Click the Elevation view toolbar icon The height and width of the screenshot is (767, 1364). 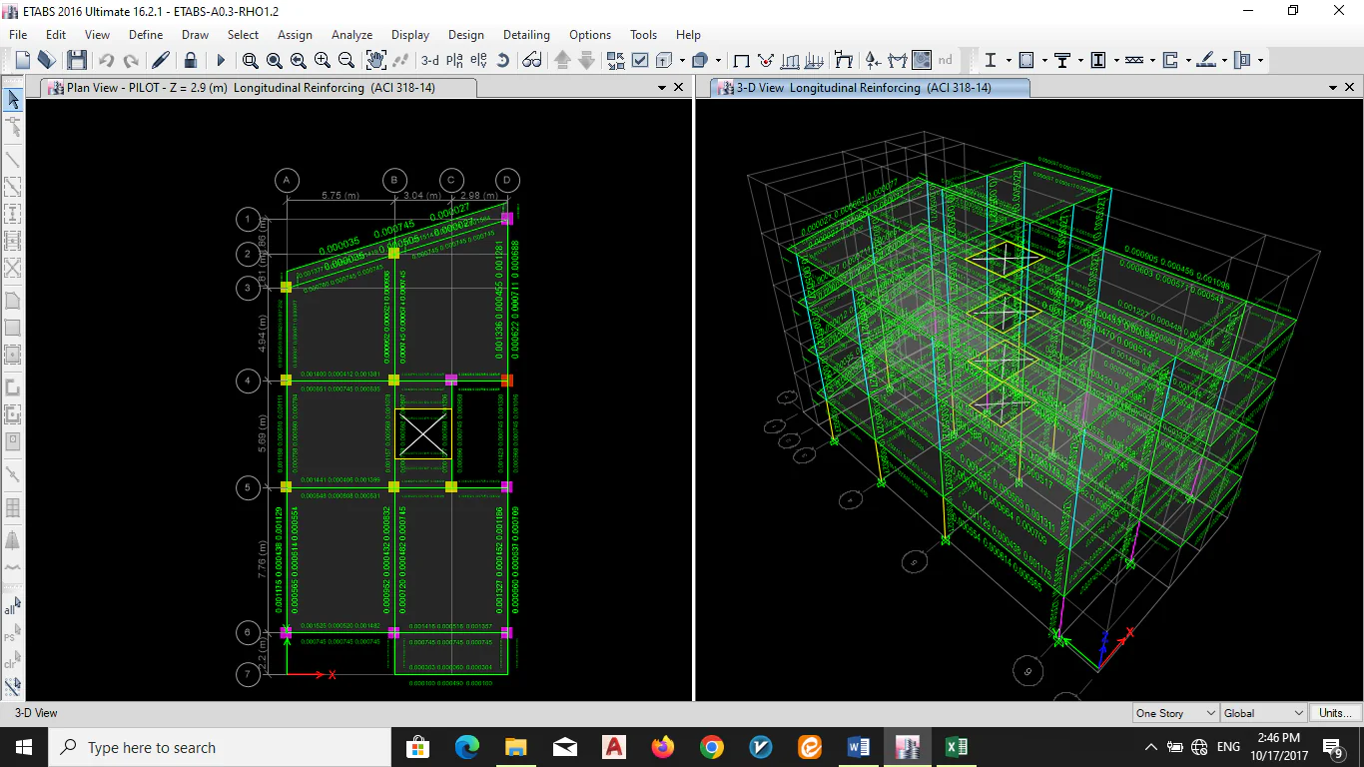click(x=478, y=61)
